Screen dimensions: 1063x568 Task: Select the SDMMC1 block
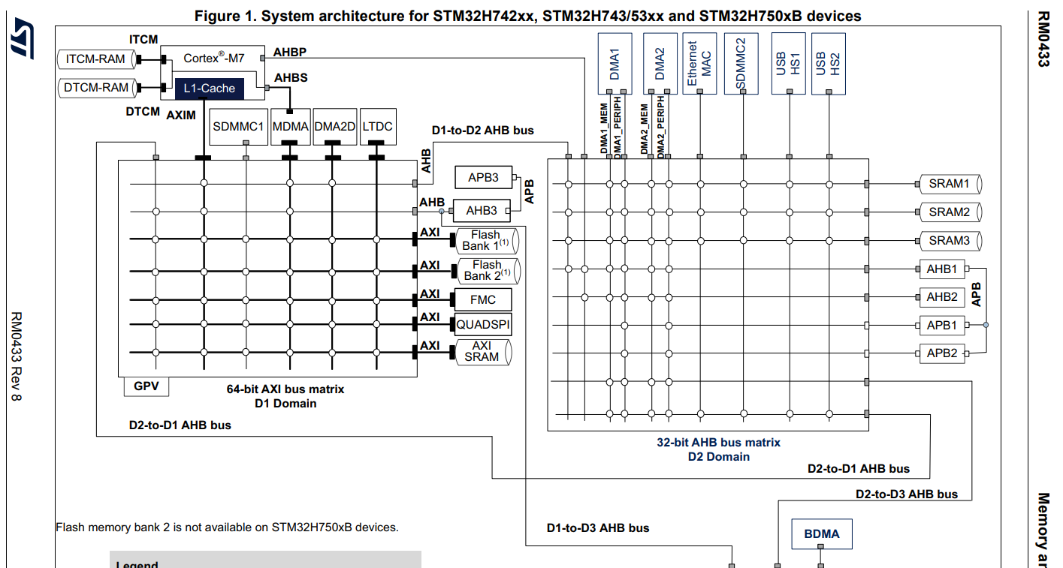(238, 127)
